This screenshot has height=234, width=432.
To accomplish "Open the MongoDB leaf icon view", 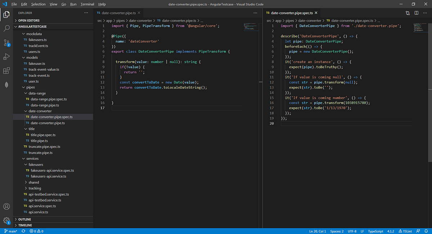I will point(6,85).
